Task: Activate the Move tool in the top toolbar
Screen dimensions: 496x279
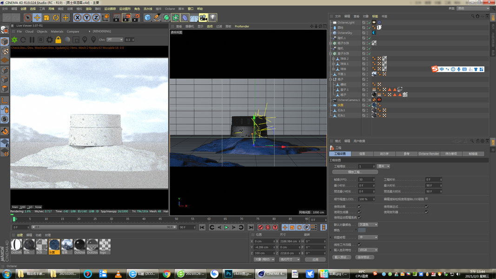Action: (x=37, y=18)
